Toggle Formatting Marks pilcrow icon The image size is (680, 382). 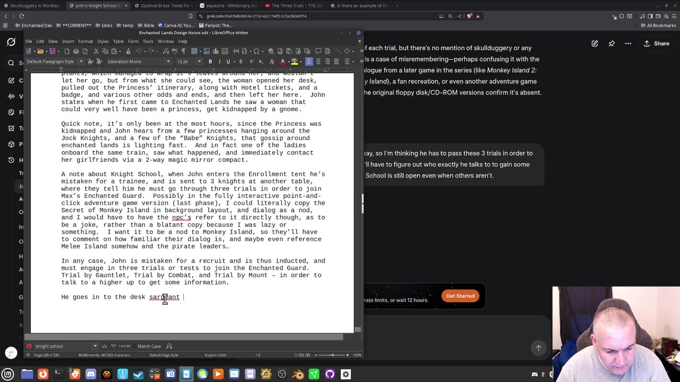183,51
